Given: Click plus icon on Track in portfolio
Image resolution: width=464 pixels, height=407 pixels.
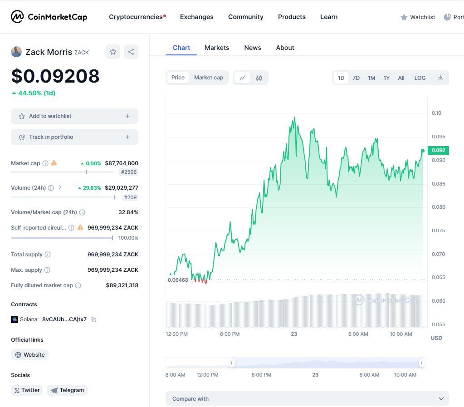Looking at the screenshot, I should click(x=127, y=137).
